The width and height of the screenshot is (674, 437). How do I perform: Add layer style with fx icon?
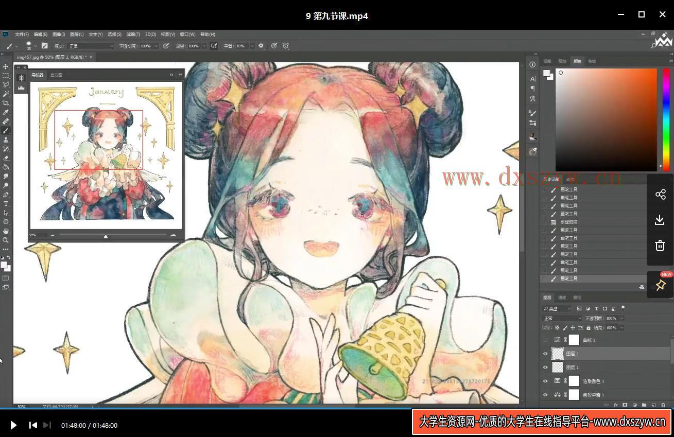click(615, 405)
